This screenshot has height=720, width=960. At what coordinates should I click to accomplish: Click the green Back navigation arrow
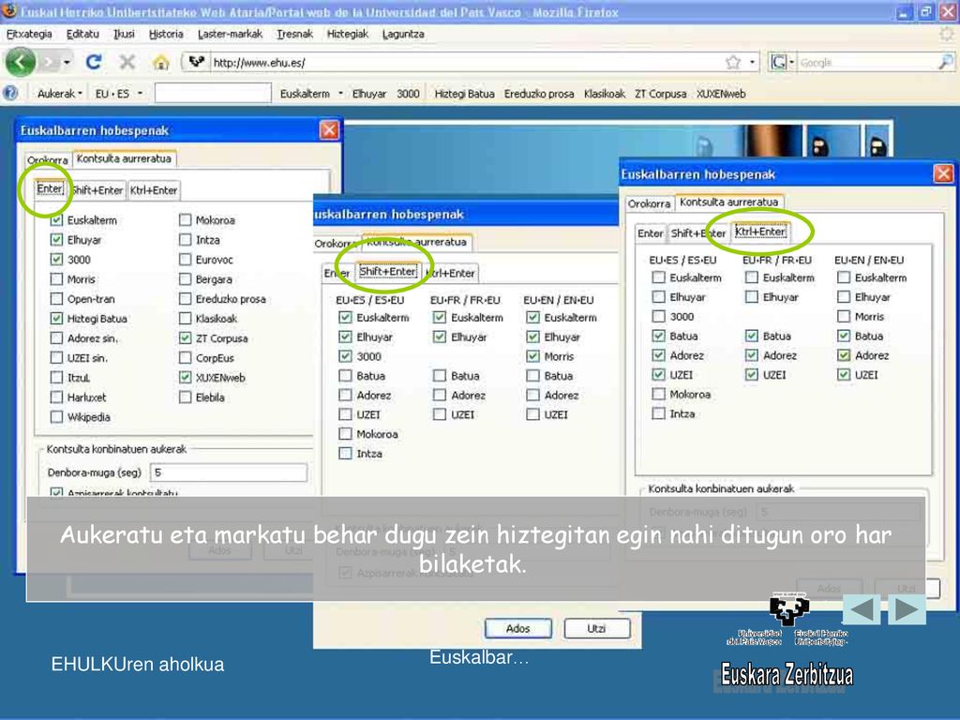click(x=21, y=62)
